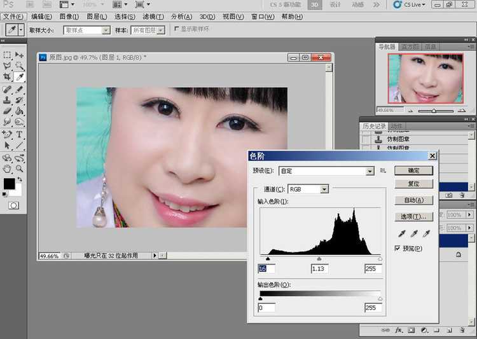
Task: Open the 预设 preset dropdown
Action: click(326, 171)
